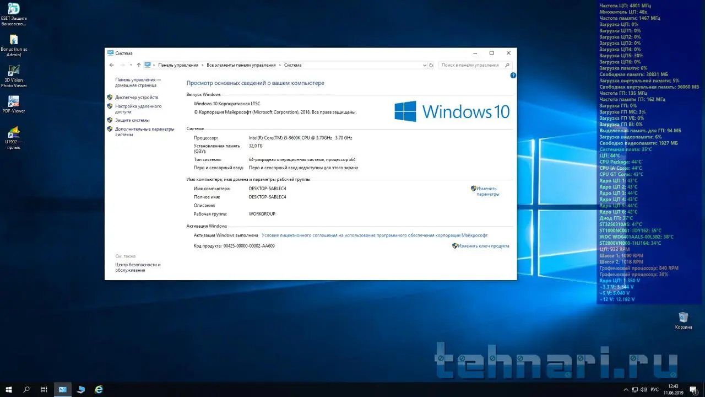Click the magnifier icon in the search box
This screenshot has width=705, height=397.
[x=507, y=65]
